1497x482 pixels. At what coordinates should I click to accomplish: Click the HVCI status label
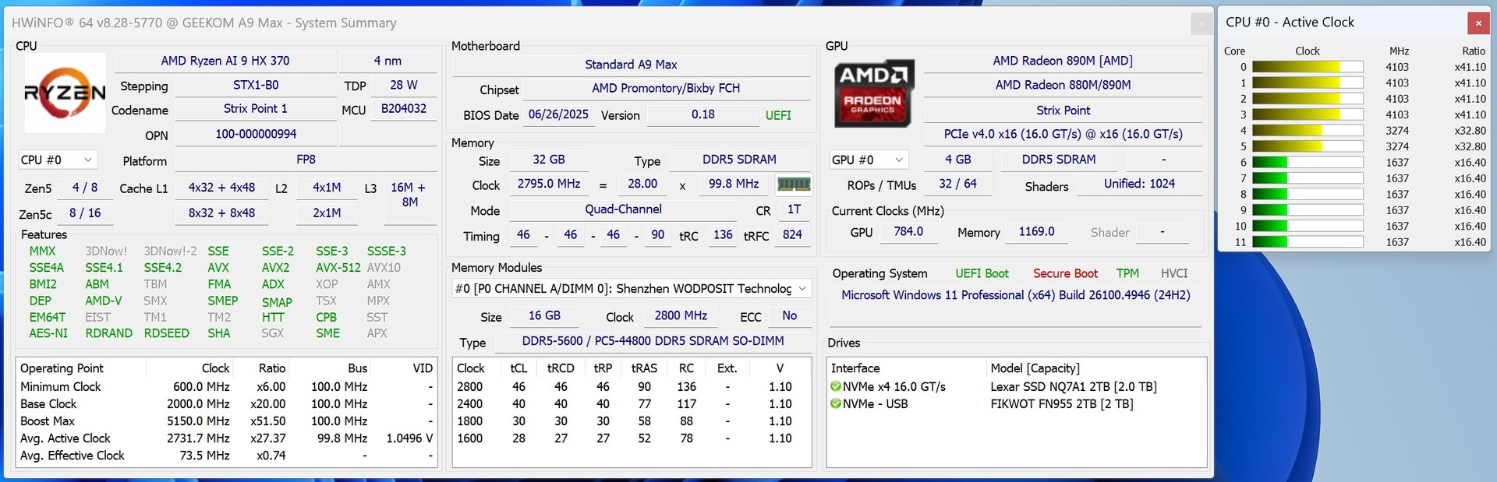[1174, 274]
